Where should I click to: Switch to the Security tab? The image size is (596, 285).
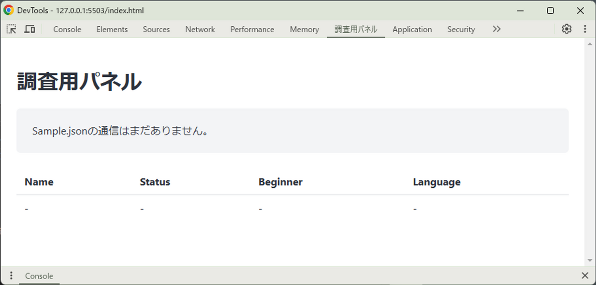point(461,29)
